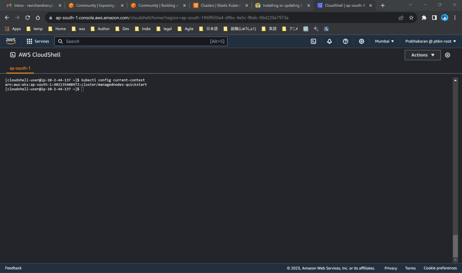Switch to Clusters | Elastic Kubernetes browser tab
462x273 pixels.
tap(220, 5)
